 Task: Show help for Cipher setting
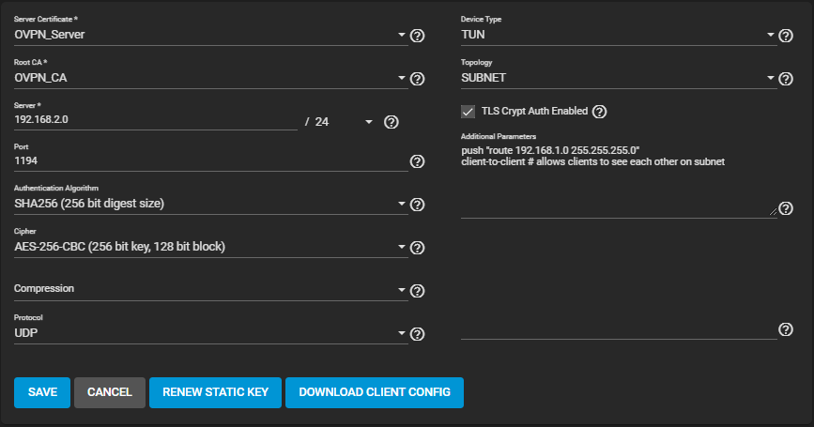pos(417,248)
